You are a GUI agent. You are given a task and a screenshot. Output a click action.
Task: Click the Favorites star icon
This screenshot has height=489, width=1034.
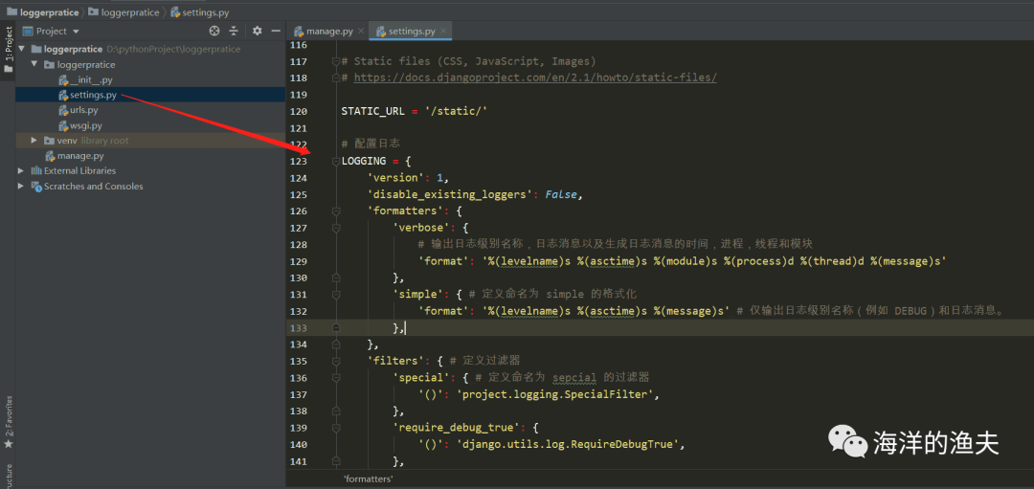[8, 444]
